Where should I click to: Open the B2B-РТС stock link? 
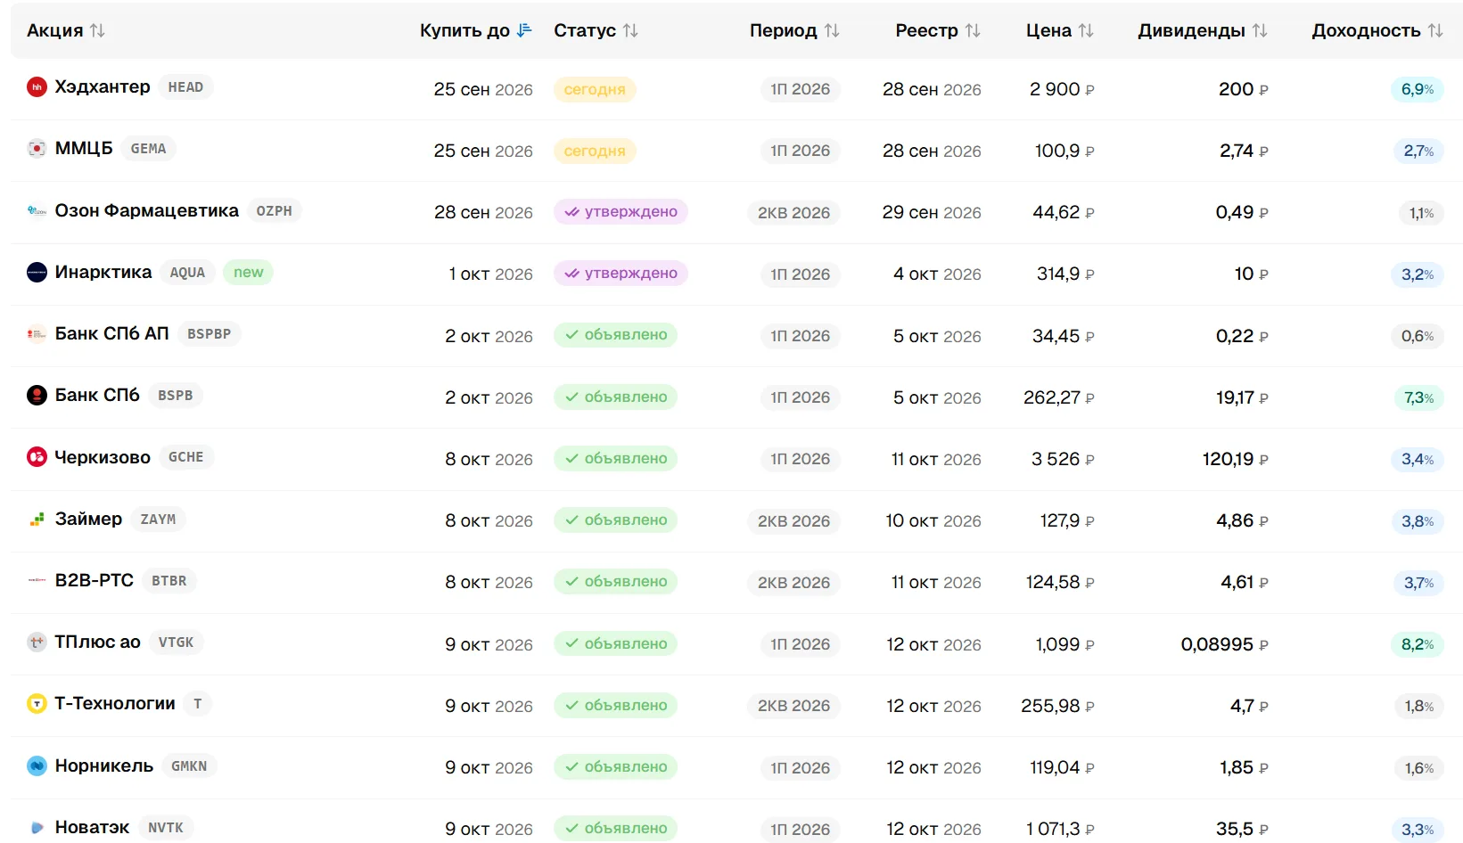point(95,581)
